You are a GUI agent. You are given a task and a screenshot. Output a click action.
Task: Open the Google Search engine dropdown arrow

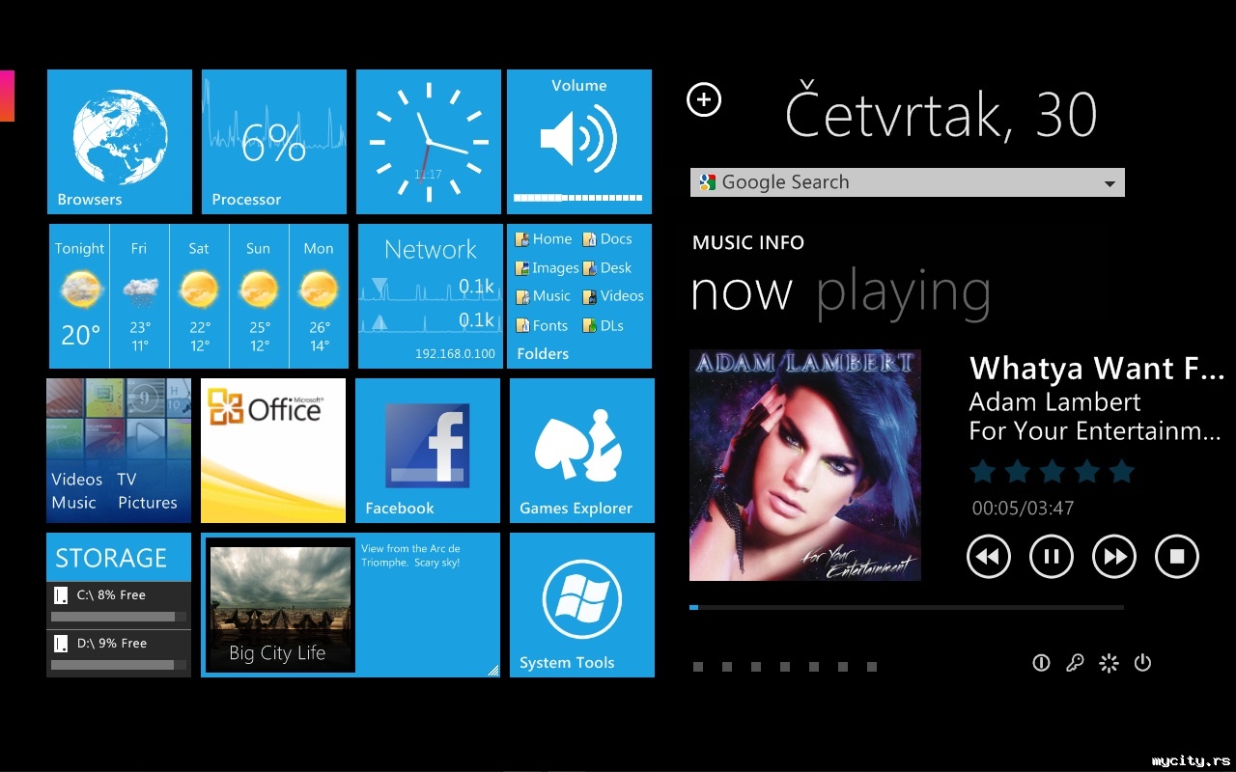click(1110, 183)
